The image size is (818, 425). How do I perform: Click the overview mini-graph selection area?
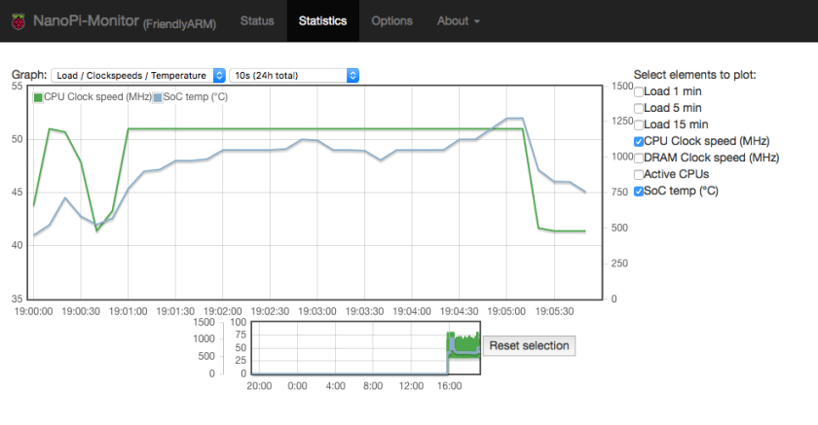464,345
